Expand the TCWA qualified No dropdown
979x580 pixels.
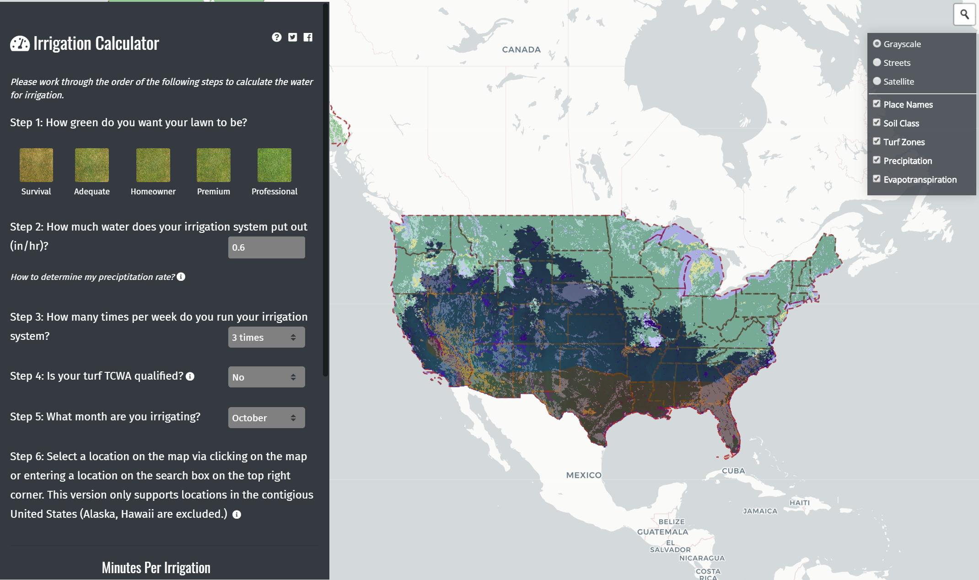[x=266, y=377]
